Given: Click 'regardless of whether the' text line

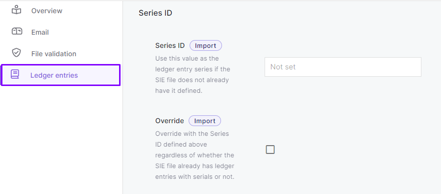Looking at the screenshot, I should [195, 155].
